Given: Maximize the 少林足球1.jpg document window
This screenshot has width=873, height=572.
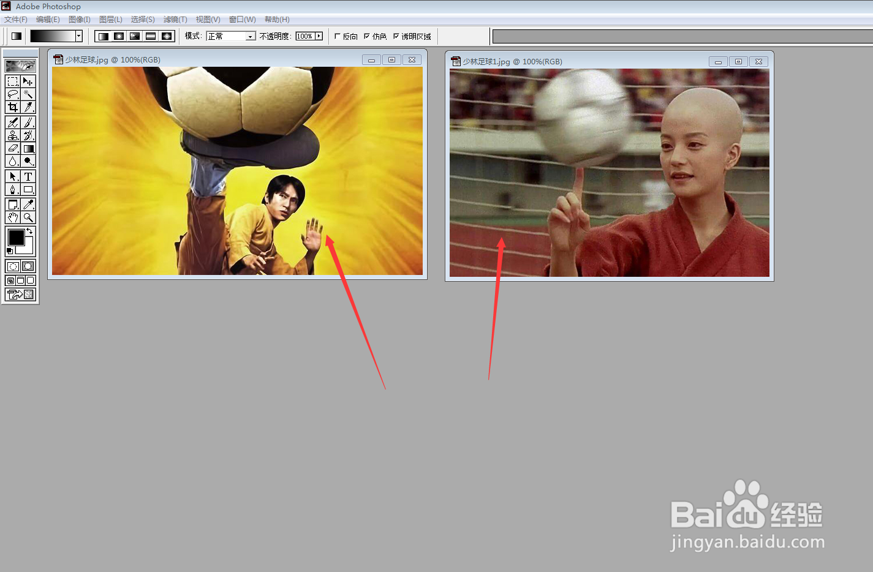Looking at the screenshot, I should [738, 62].
